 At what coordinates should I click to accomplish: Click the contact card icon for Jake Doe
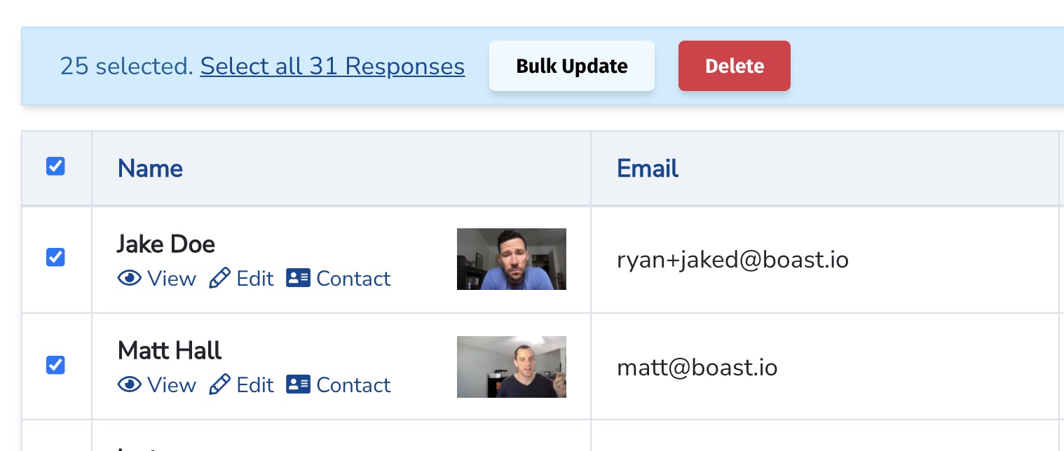point(298,279)
